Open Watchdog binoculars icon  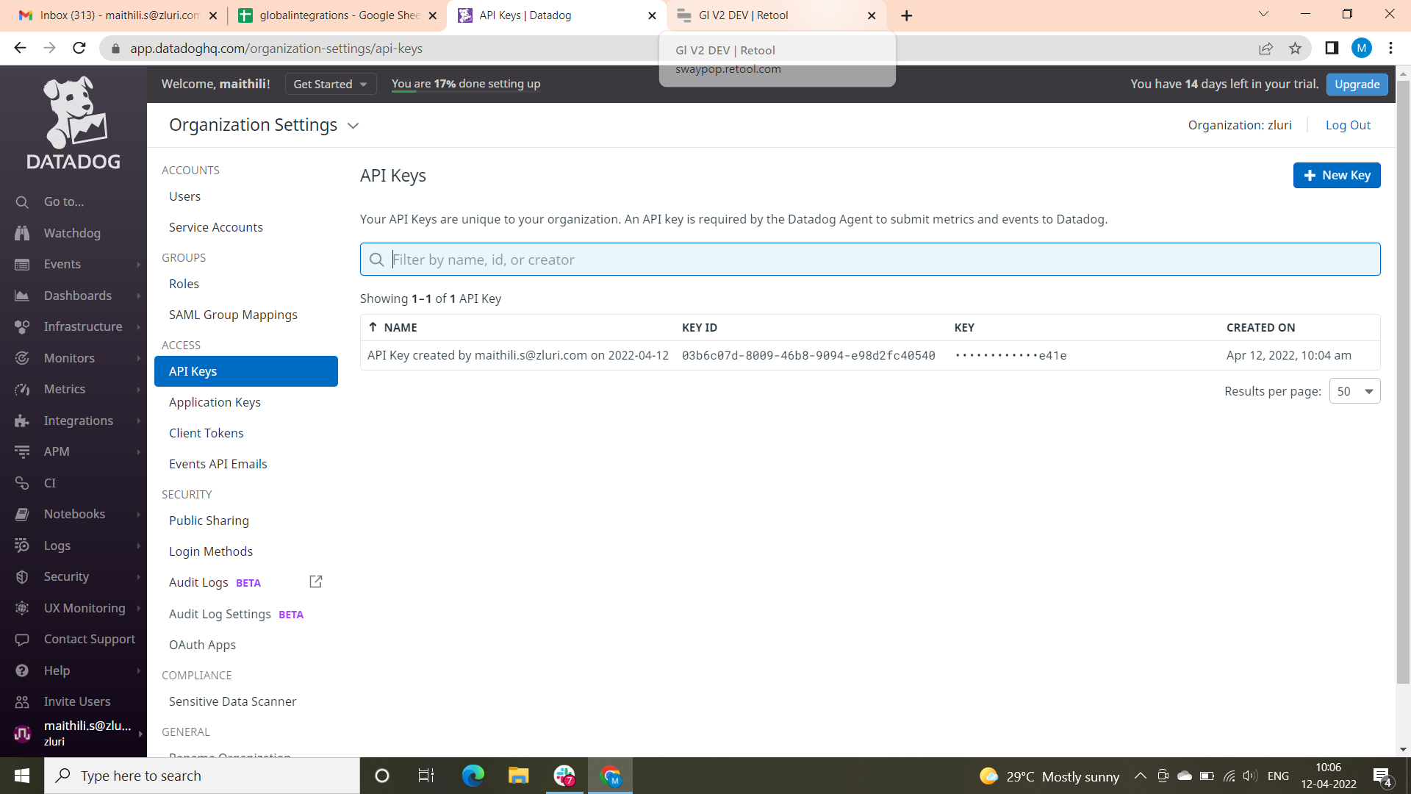22,233
